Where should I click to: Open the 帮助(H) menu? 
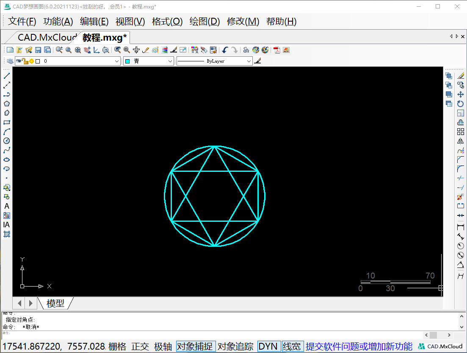[282, 22]
